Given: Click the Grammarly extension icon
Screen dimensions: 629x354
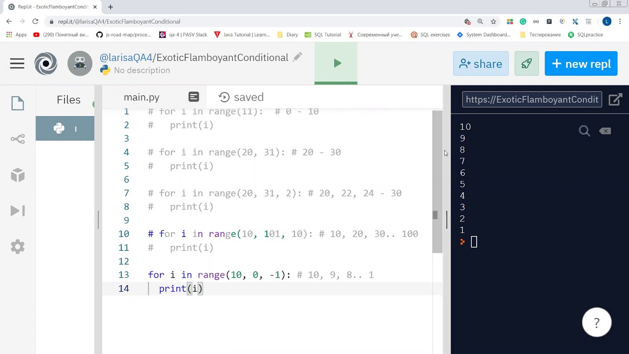Looking at the screenshot, I should tap(523, 22).
